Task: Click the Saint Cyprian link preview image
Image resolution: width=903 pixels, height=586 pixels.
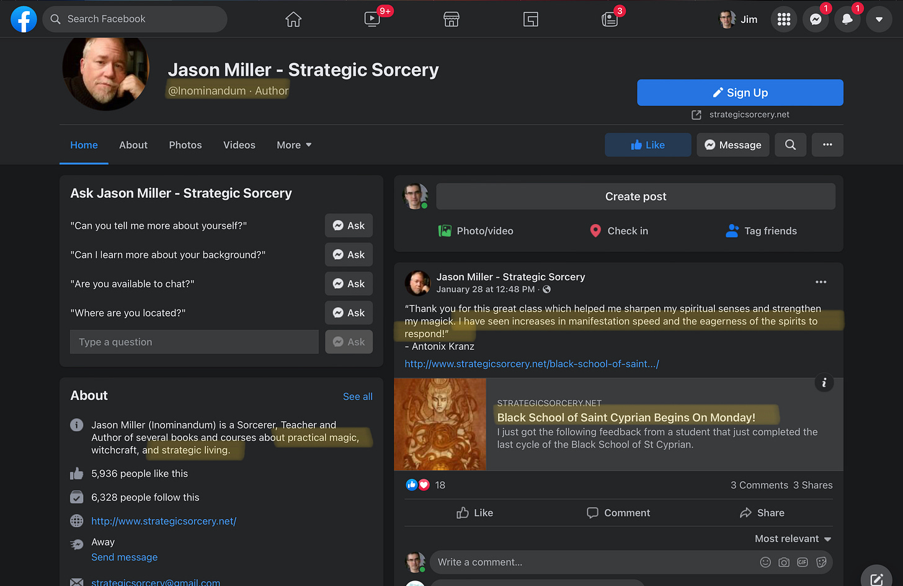Action: (440, 425)
